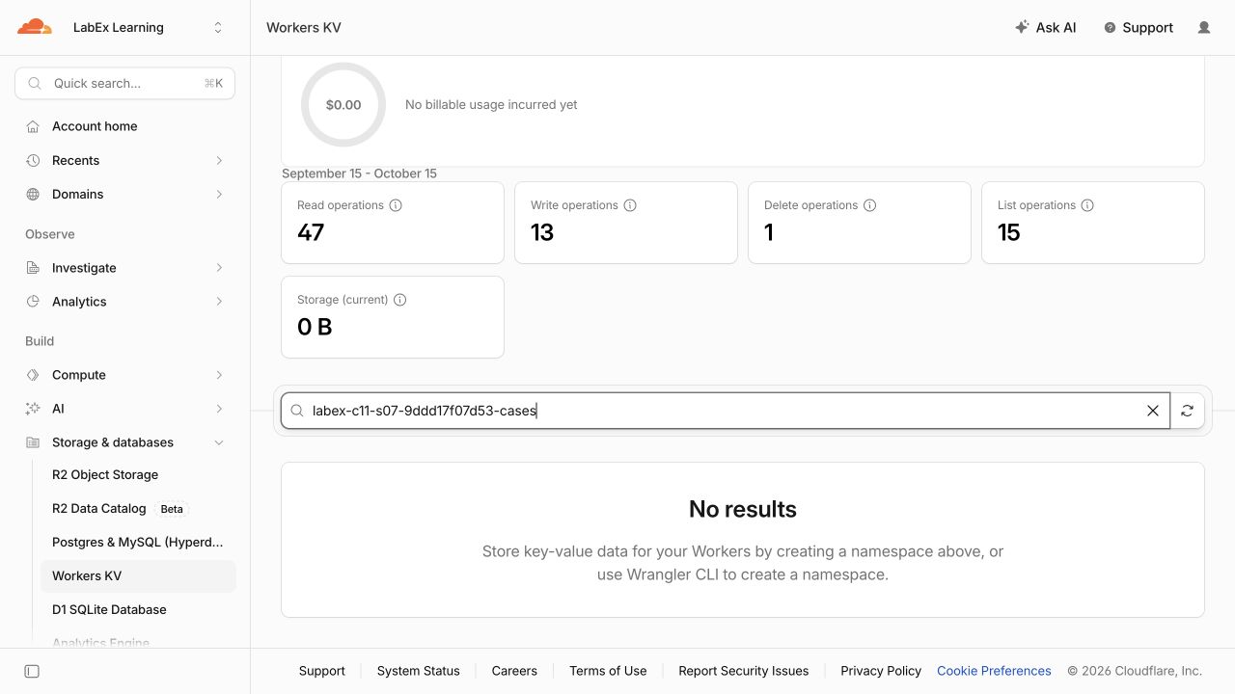Click the "No results" heading
The image size is (1235, 694).
[x=743, y=509]
